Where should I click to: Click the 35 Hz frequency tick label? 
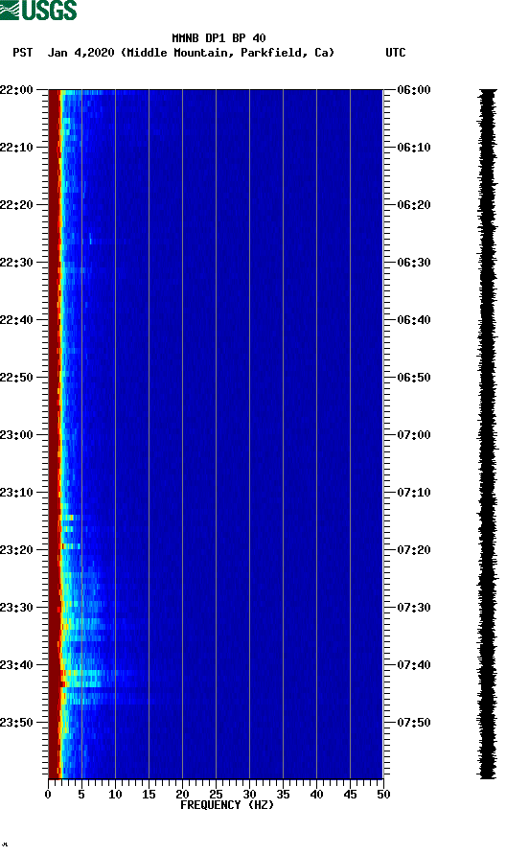[283, 795]
